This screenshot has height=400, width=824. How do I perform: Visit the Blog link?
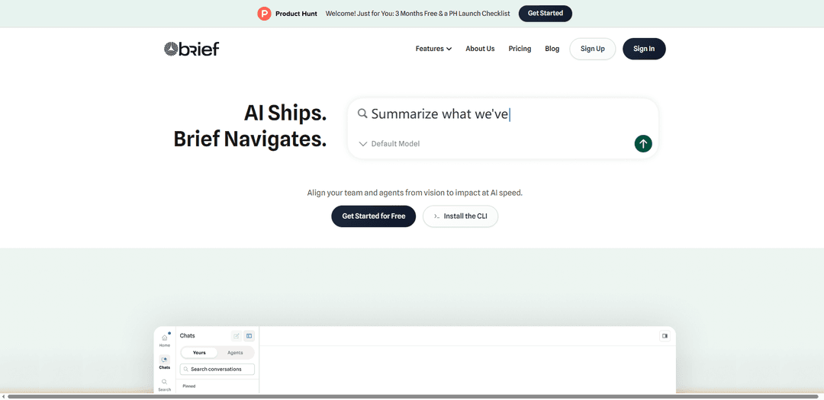coord(552,49)
